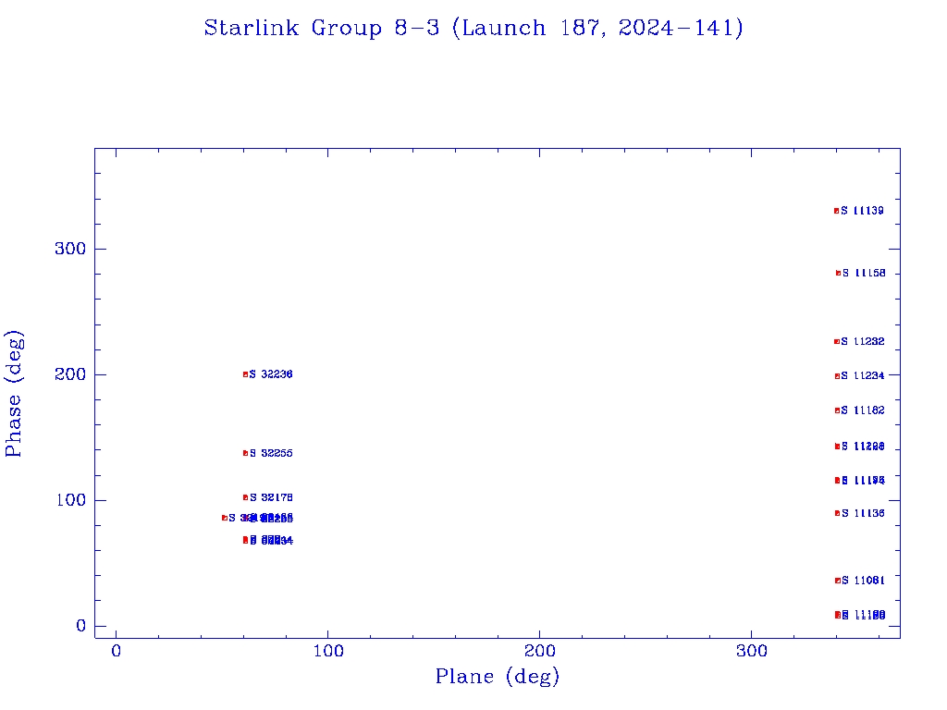Image resolution: width=947 pixels, height=710 pixels.
Task: Select the red marker beside S 11158
Action: point(838,273)
